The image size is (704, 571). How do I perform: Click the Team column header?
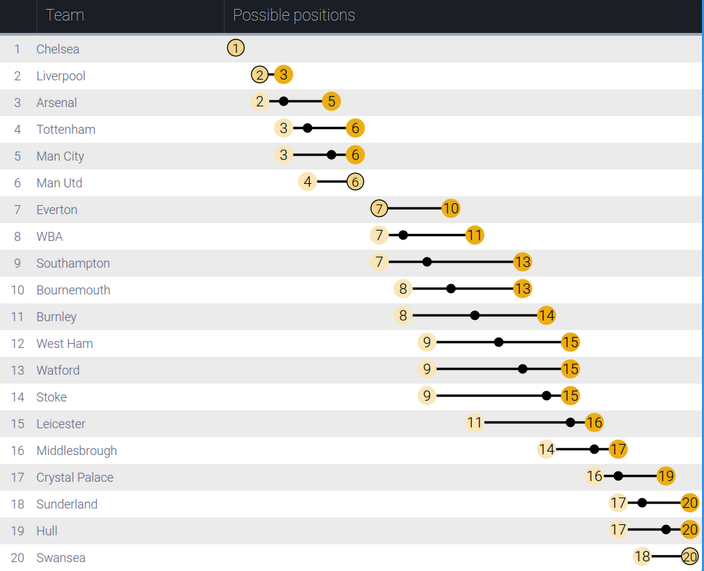(x=65, y=15)
